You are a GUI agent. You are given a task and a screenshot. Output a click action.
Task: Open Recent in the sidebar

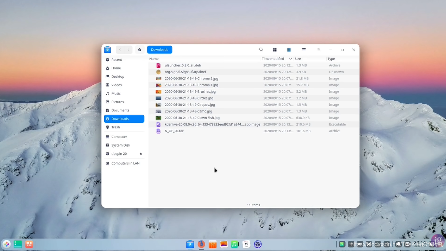coord(124,60)
